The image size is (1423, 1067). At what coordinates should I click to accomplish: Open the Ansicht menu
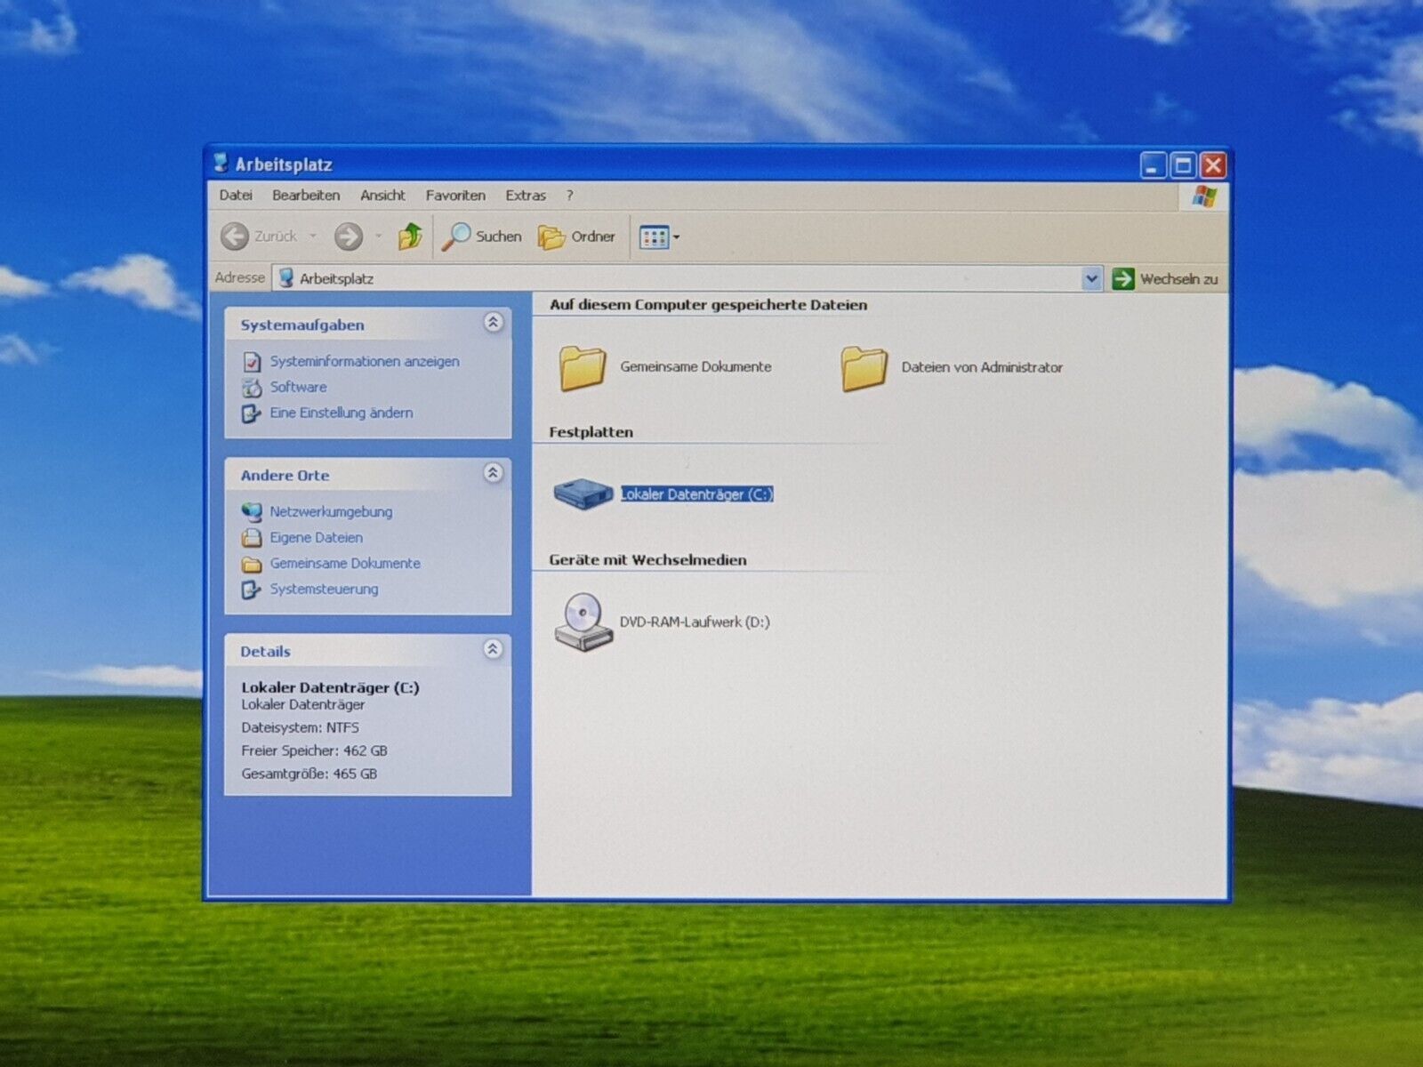[x=382, y=196]
